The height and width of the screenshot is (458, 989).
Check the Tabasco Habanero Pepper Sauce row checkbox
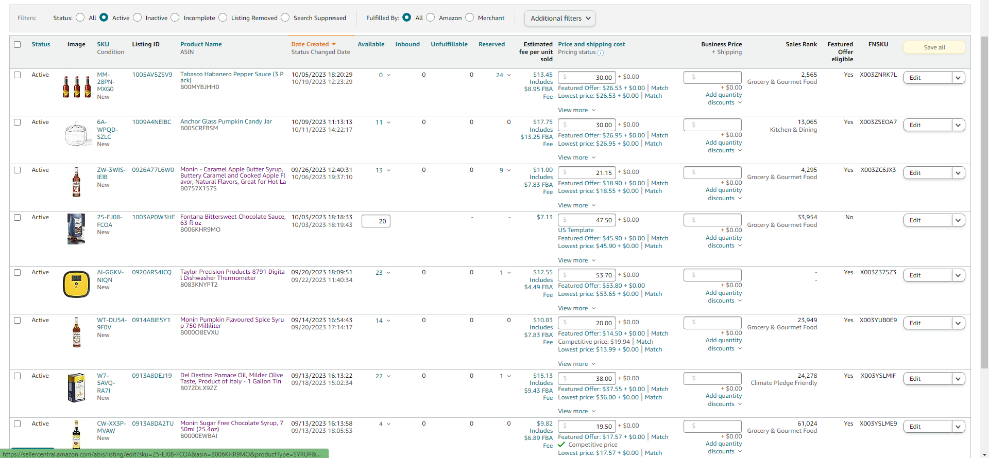18,75
